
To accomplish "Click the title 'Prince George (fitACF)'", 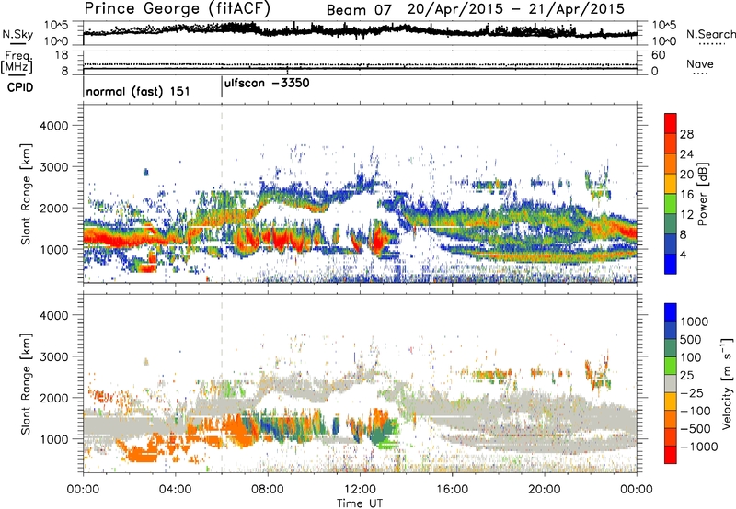I will 177,9.
